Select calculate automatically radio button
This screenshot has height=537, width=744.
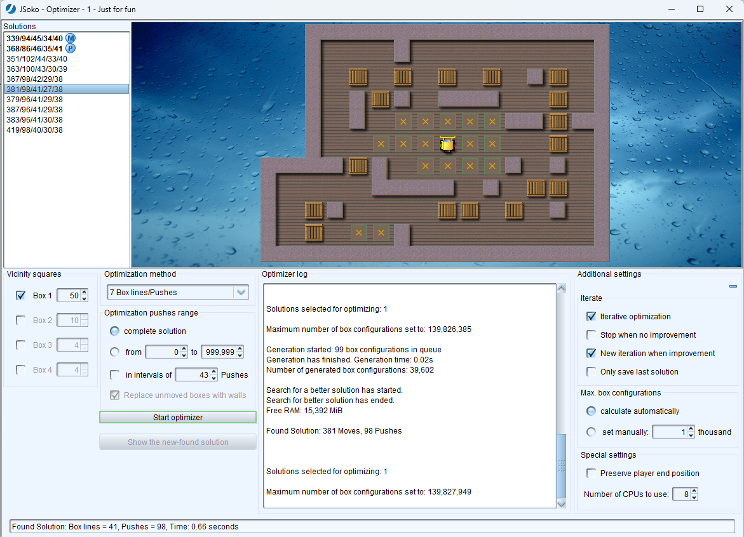pyautogui.click(x=591, y=411)
